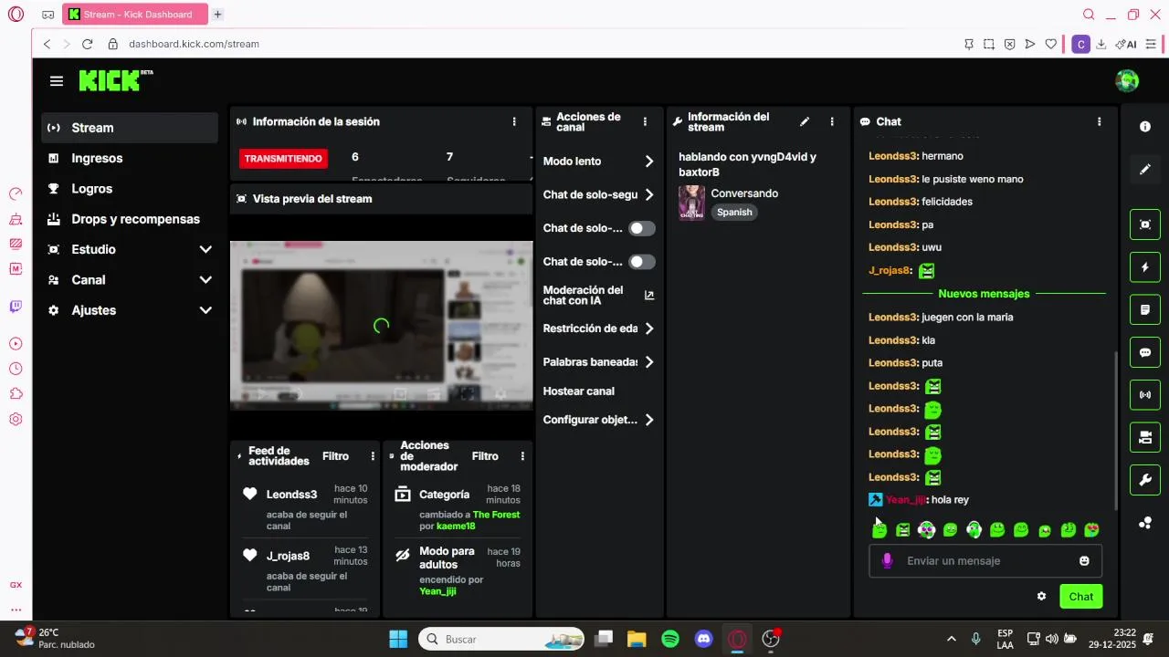
Task: Click the pencil icon in right sidebar
Action: (1145, 170)
